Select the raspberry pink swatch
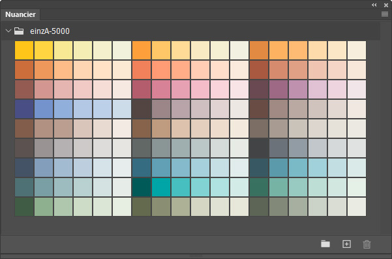392x259 pixels. point(142,89)
